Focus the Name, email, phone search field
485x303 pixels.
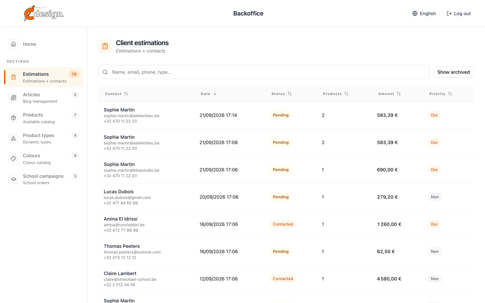pos(263,72)
